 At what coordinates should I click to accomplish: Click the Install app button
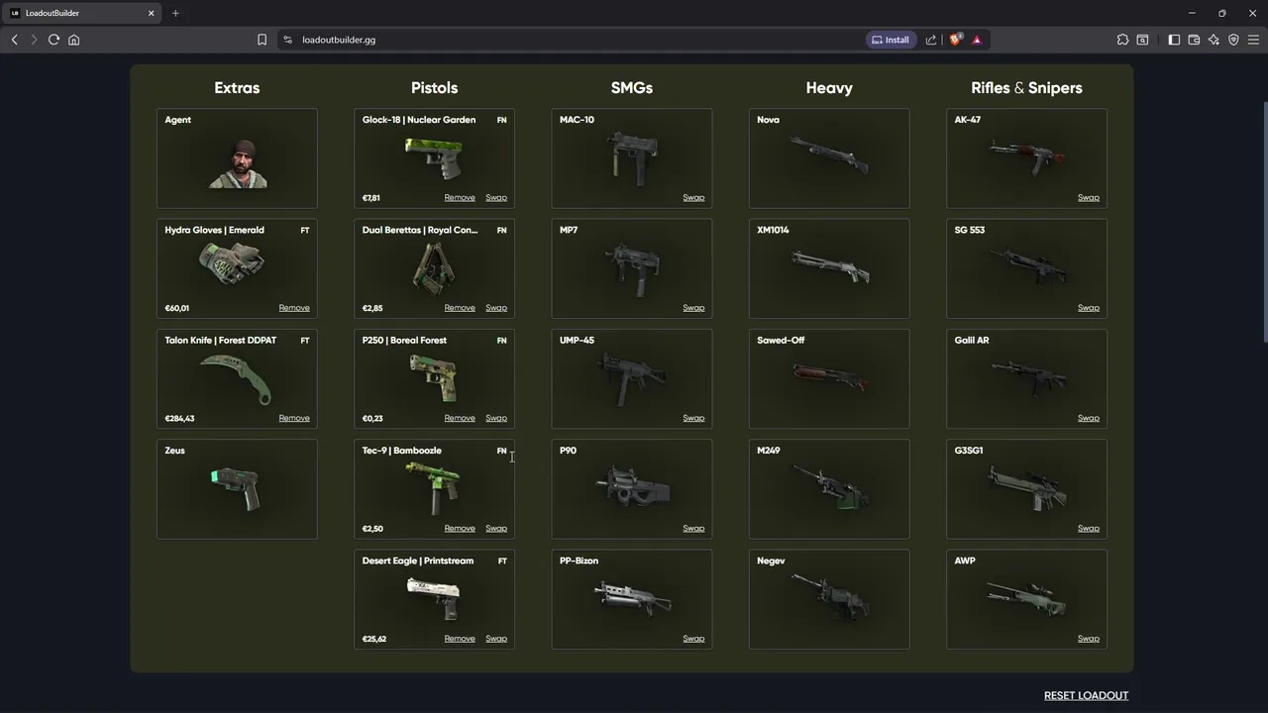coord(891,40)
